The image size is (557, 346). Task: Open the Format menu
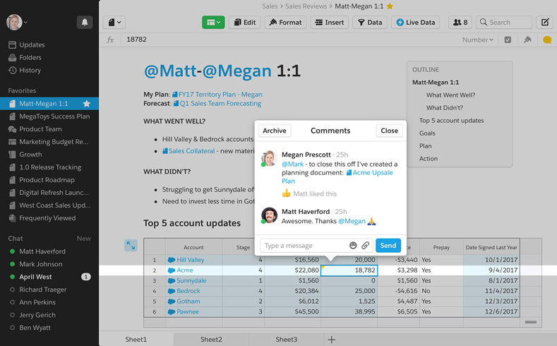point(285,23)
